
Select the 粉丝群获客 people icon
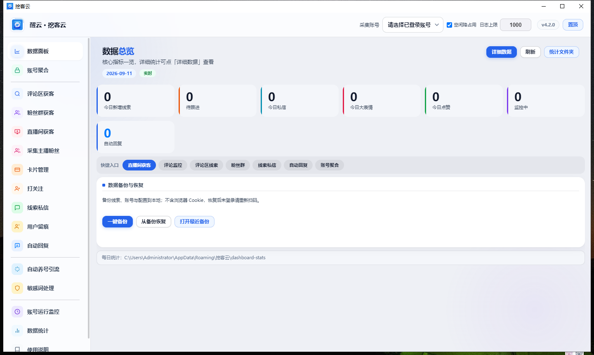click(x=17, y=113)
